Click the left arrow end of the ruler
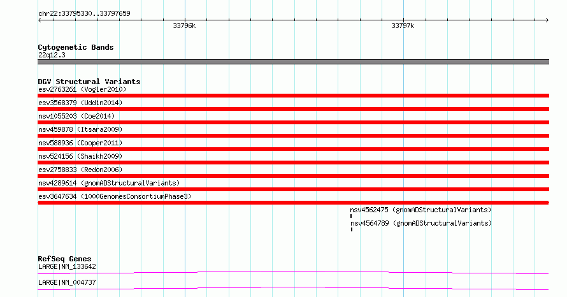Viewport: 567px width, 297px height. [39, 20]
